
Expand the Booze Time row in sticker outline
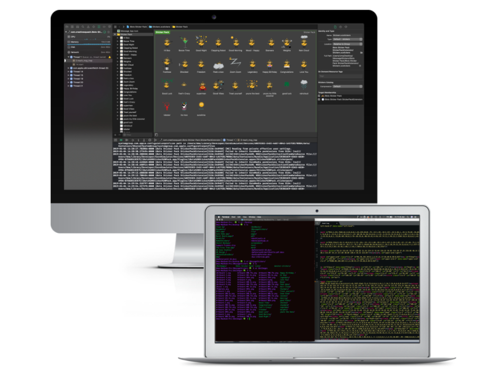pos(117,41)
